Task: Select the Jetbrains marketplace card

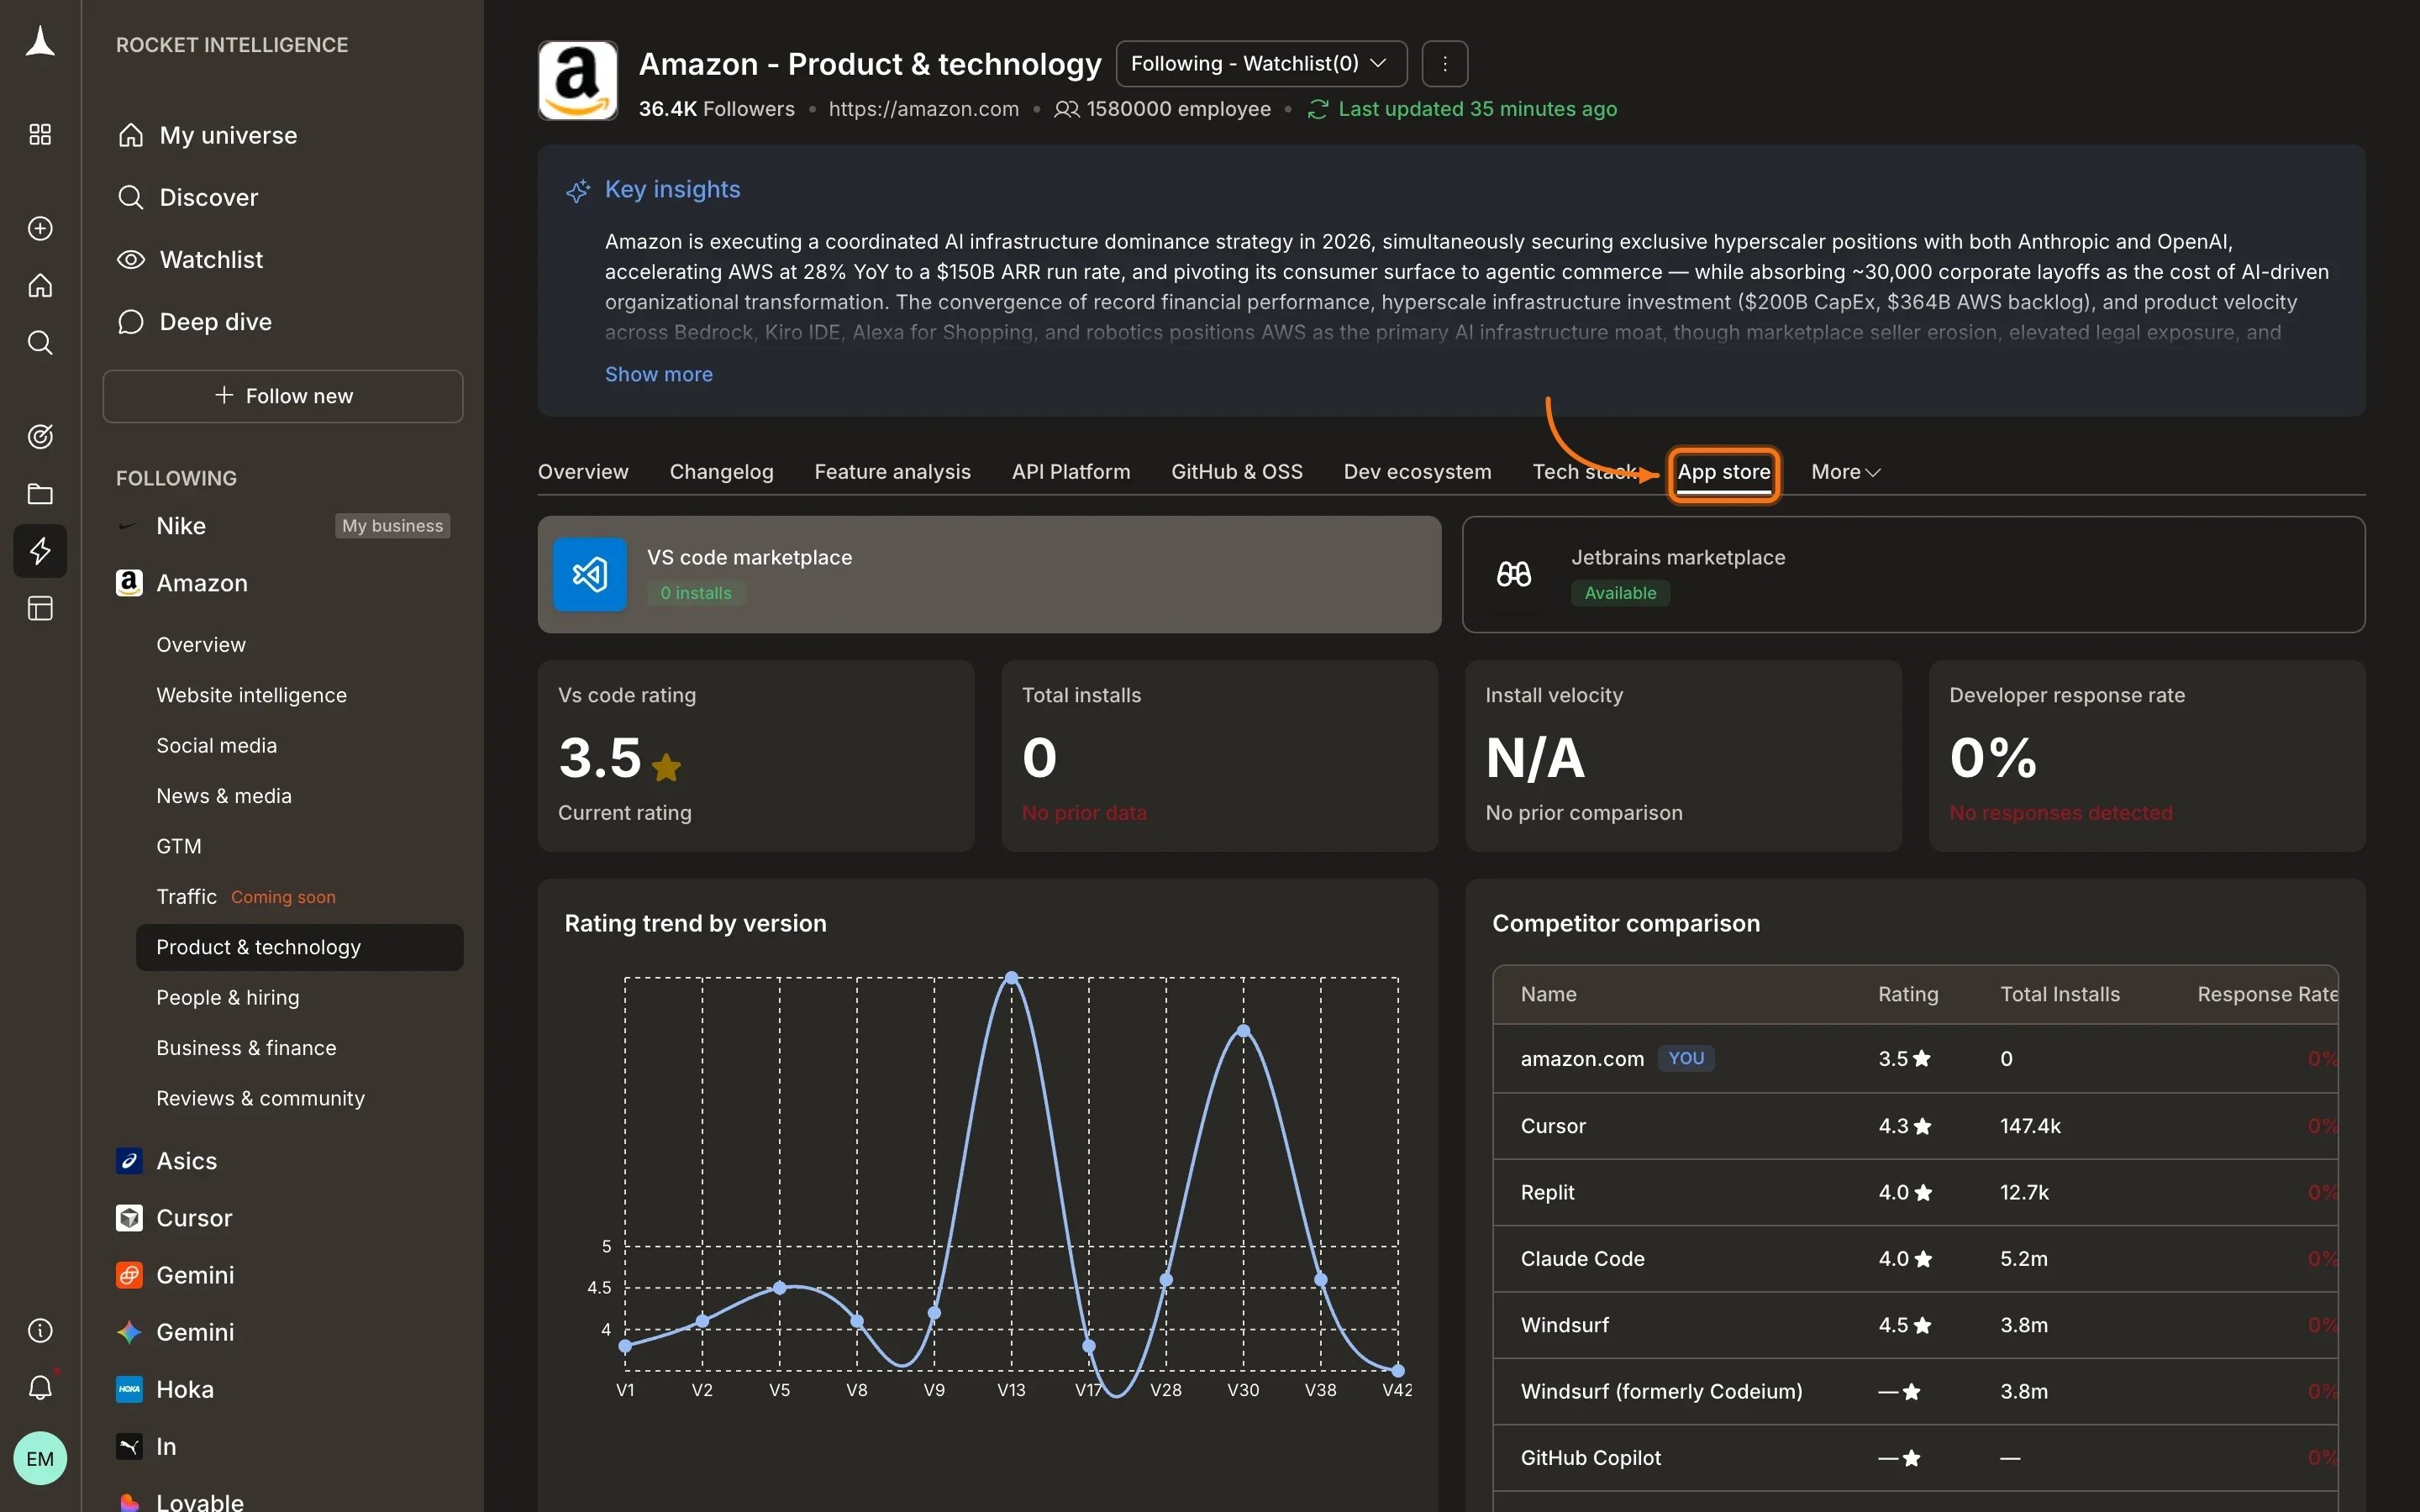Action: [x=1913, y=574]
